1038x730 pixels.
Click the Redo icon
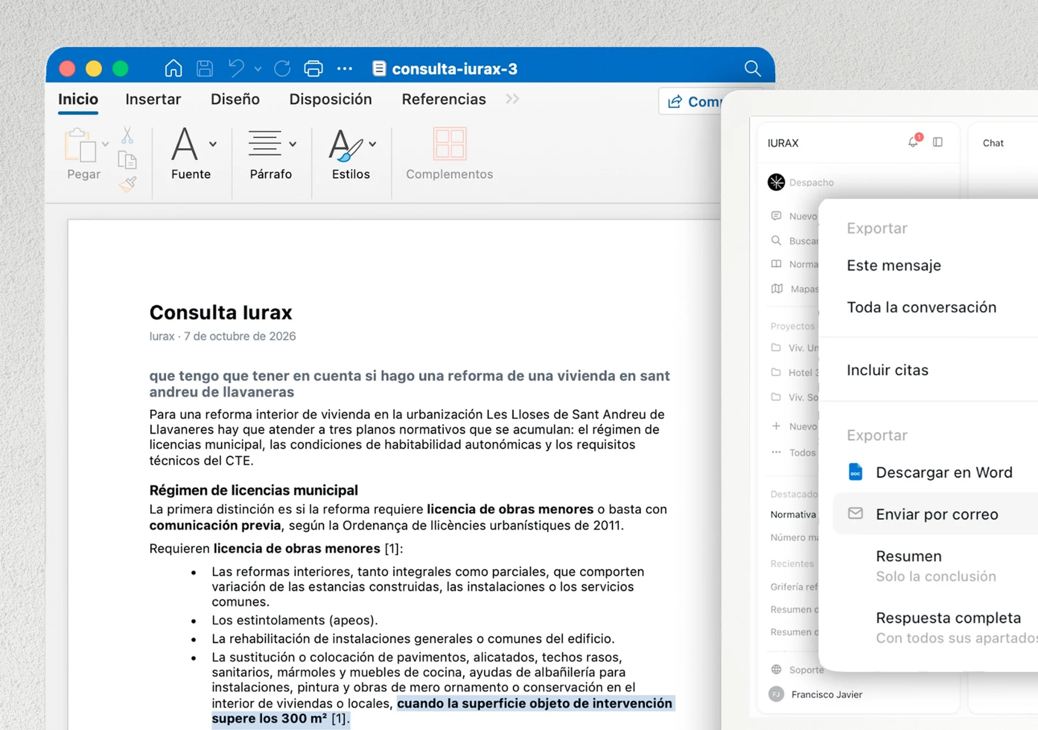coord(283,69)
